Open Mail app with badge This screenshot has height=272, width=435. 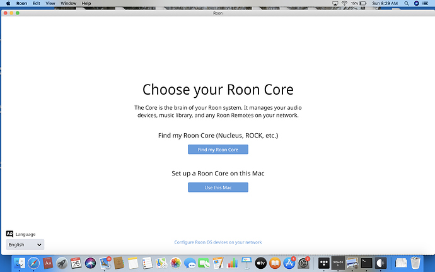coord(105,263)
